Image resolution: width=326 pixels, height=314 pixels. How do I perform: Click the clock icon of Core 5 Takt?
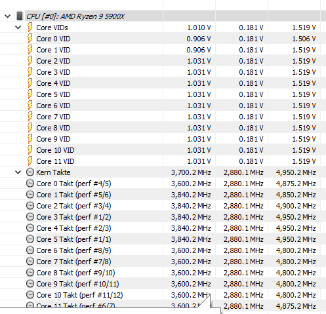(30, 239)
